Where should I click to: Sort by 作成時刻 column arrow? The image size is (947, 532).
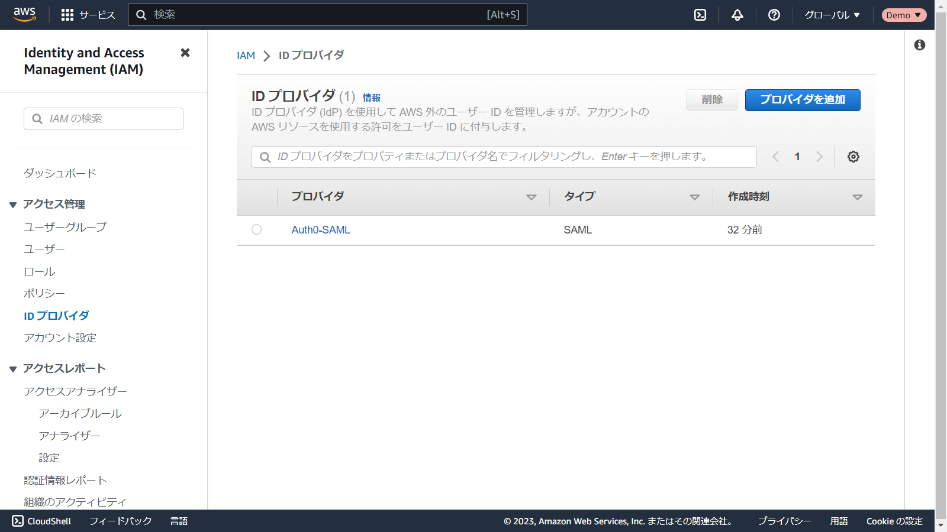coord(857,197)
